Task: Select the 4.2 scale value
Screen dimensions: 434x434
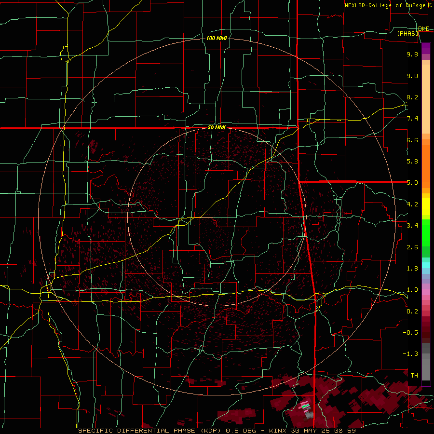Action: (412, 204)
